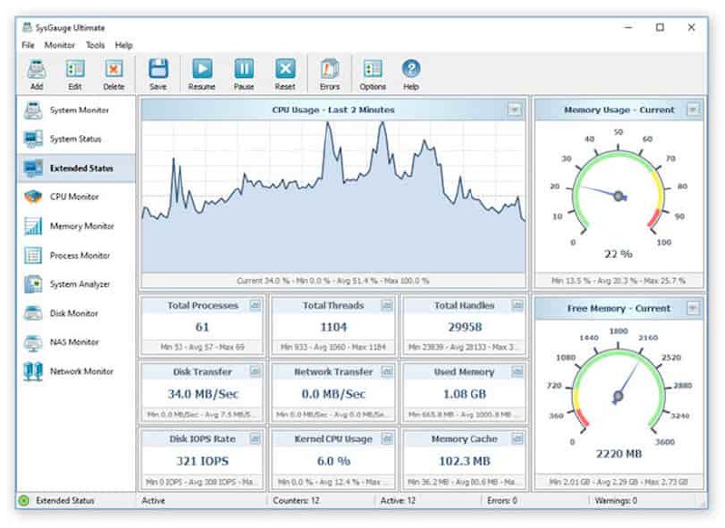
Task: Open the CPU Usage panel dropdown
Action: click(x=514, y=110)
